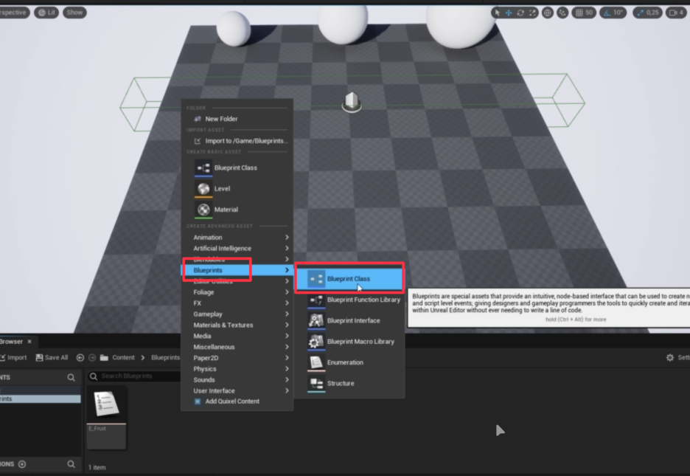The image size is (690, 476).
Task: Open the Materials & Textures submenu
Action: [x=237, y=325]
